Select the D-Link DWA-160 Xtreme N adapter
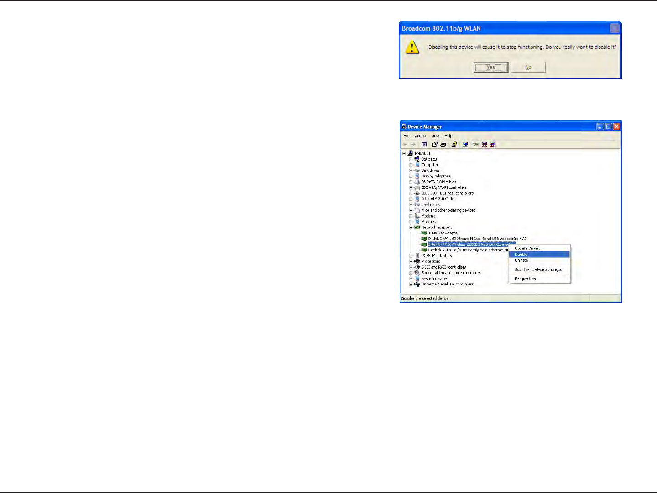657x493 pixels. point(477,239)
